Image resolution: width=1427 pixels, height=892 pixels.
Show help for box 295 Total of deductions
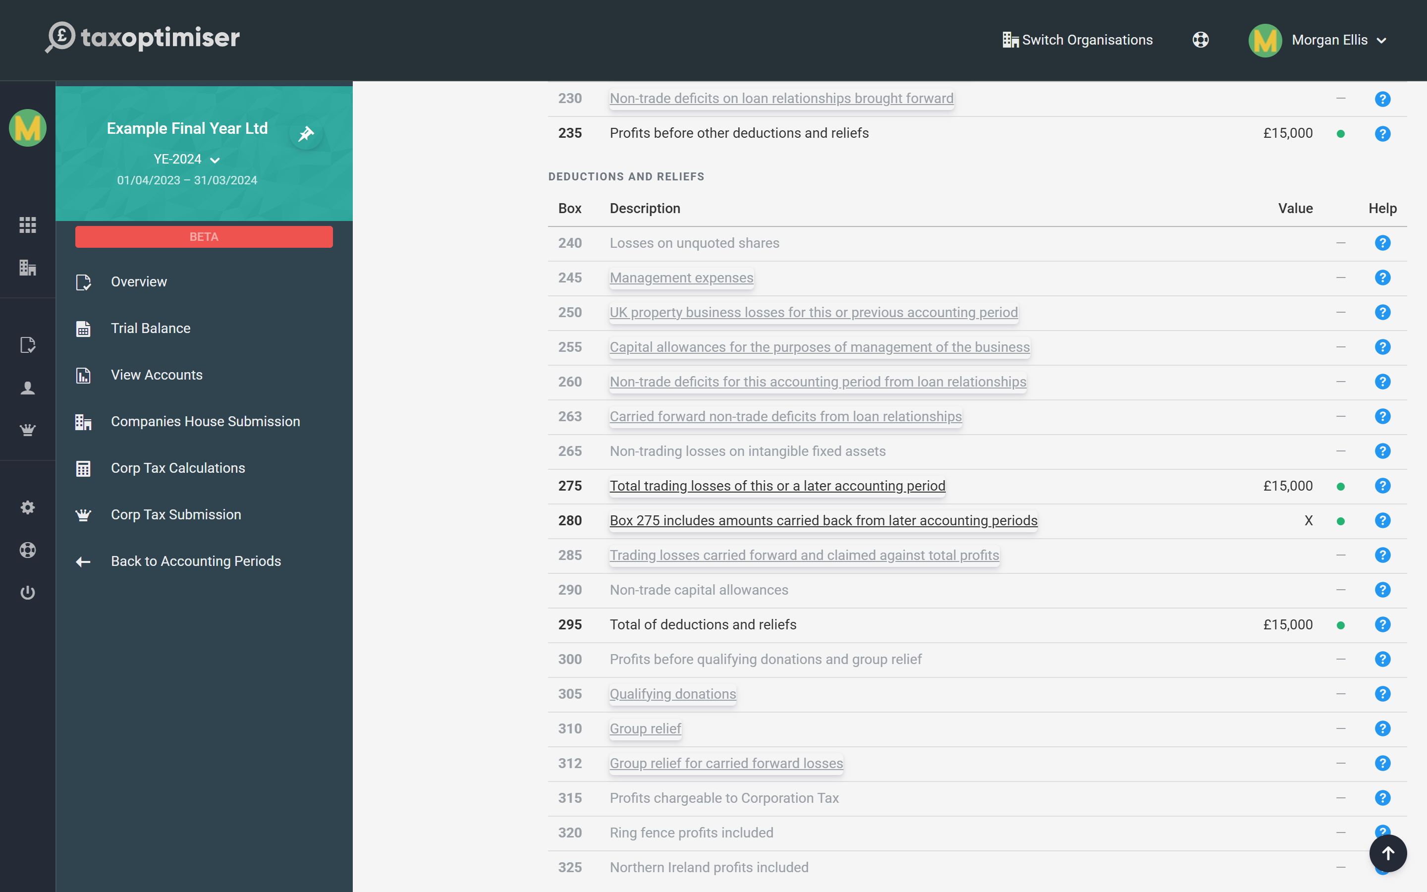click(x=1382, y=625)
